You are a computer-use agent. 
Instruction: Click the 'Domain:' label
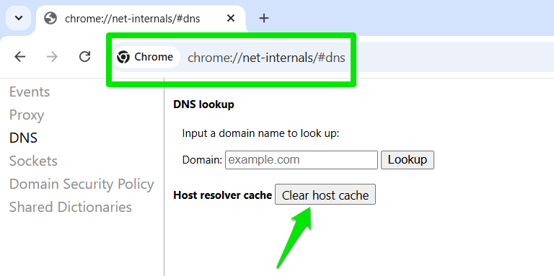(202, 160)
